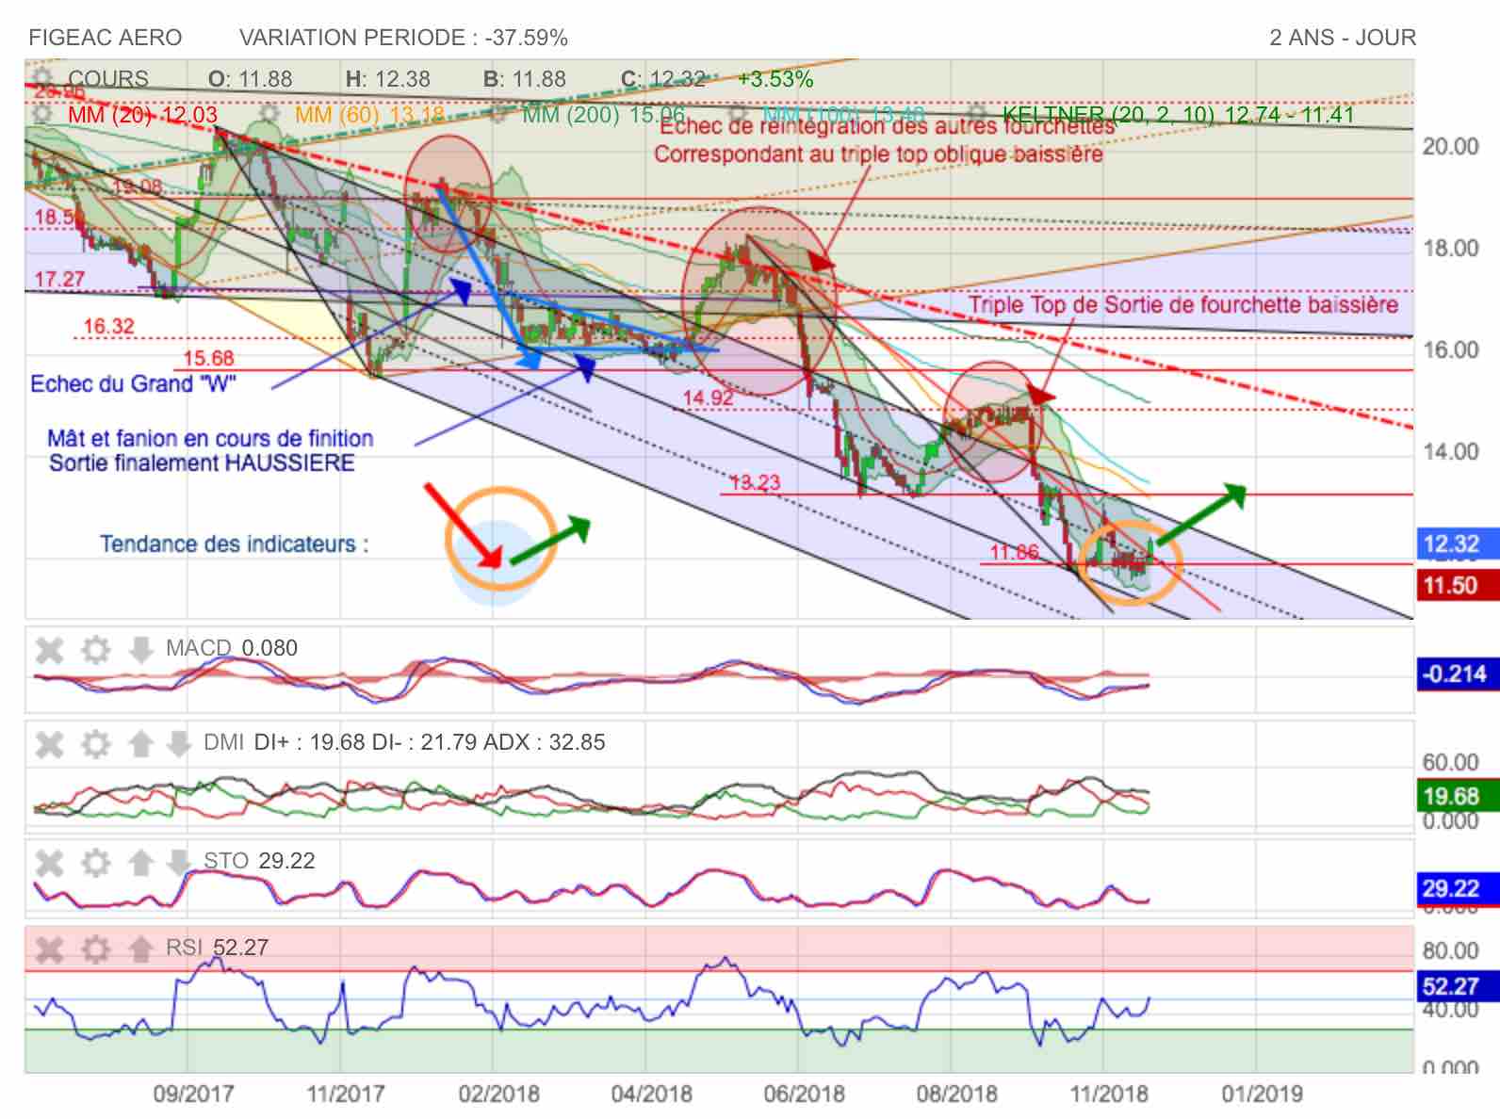
Task: Open the MM (60) settings gear
Action: pyautogui.click(x=269, y=114)
